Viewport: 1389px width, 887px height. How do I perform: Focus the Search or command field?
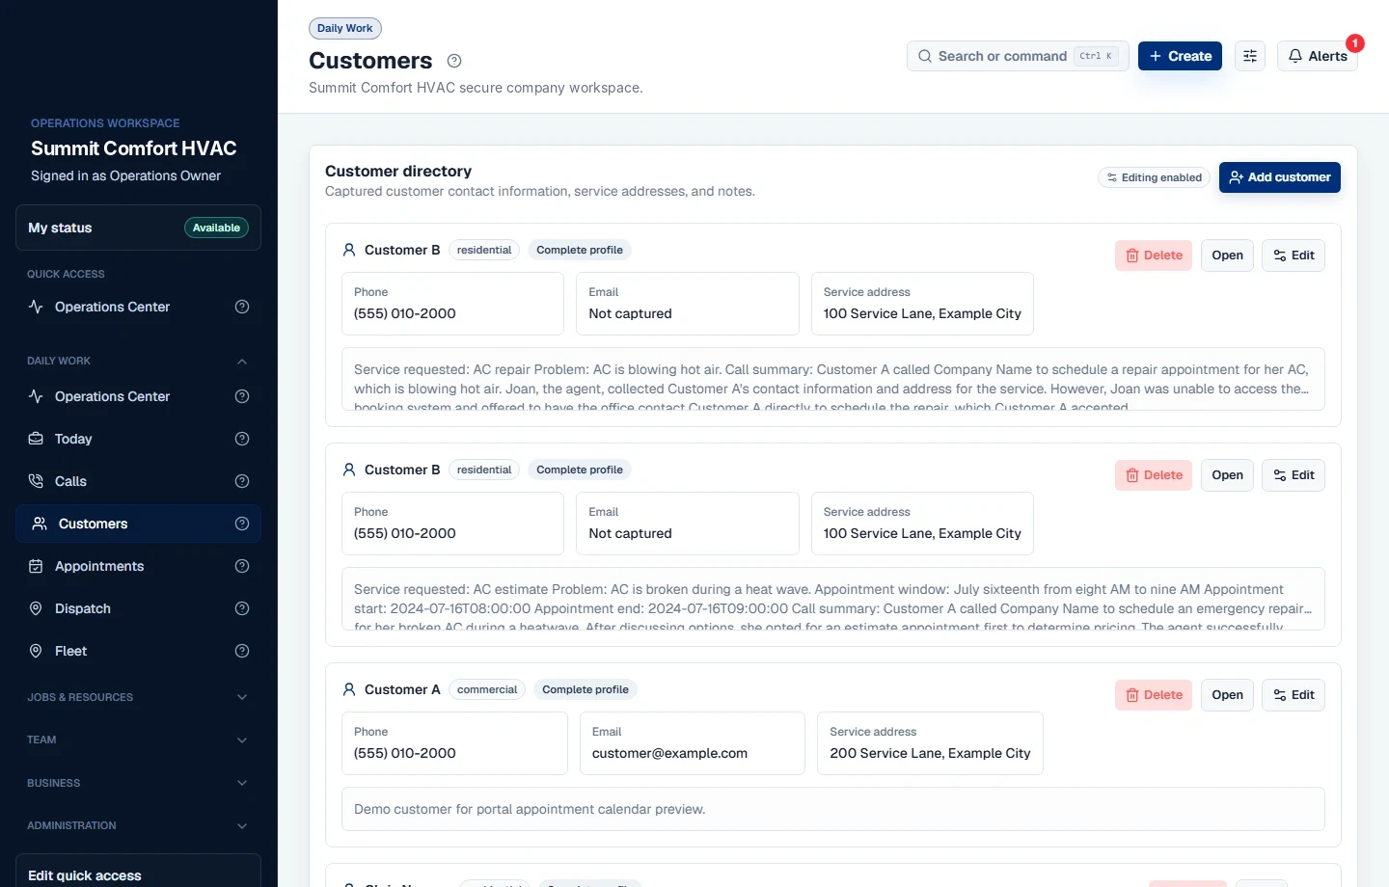coord(1018,56)
